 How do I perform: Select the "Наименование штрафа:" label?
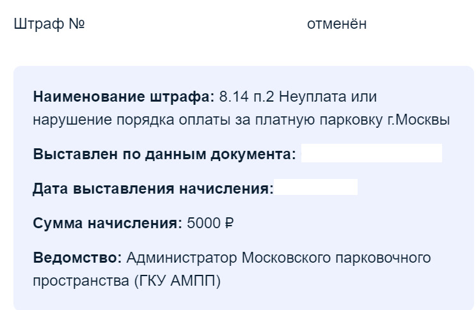pos(123,97)
